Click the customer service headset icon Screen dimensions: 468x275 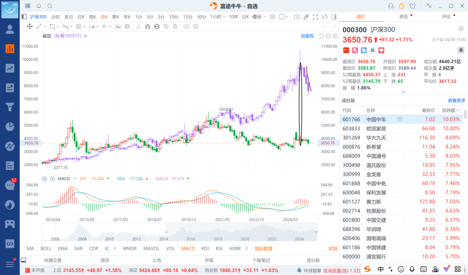coord(391,6)
